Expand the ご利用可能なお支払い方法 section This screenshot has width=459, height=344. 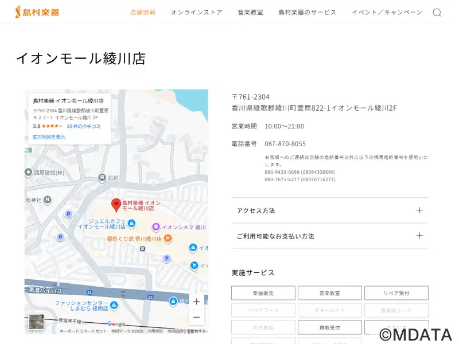tap(330, 236)
